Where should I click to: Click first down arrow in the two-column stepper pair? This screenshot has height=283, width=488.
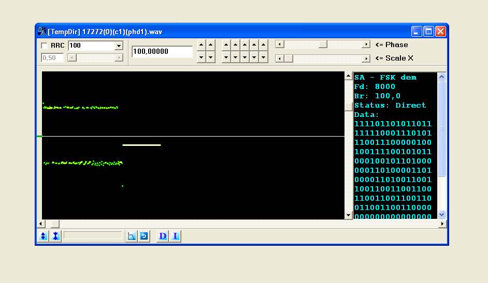tap(202, 57)
